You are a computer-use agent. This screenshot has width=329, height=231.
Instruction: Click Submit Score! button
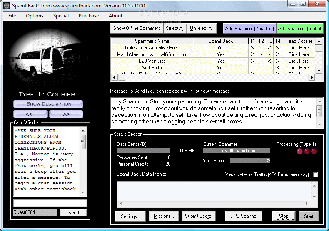(x=199, y=216)
